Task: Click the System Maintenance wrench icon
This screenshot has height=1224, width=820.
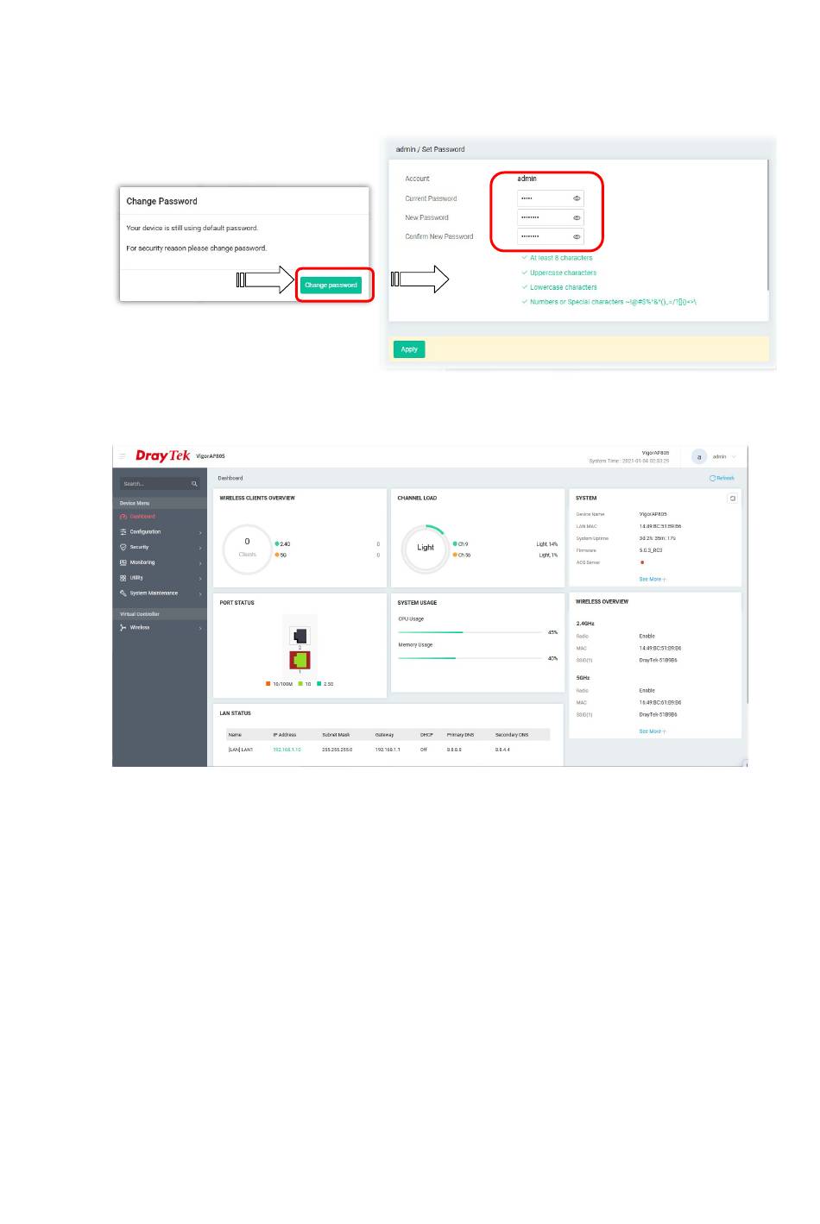Action: tap(123, 593)
